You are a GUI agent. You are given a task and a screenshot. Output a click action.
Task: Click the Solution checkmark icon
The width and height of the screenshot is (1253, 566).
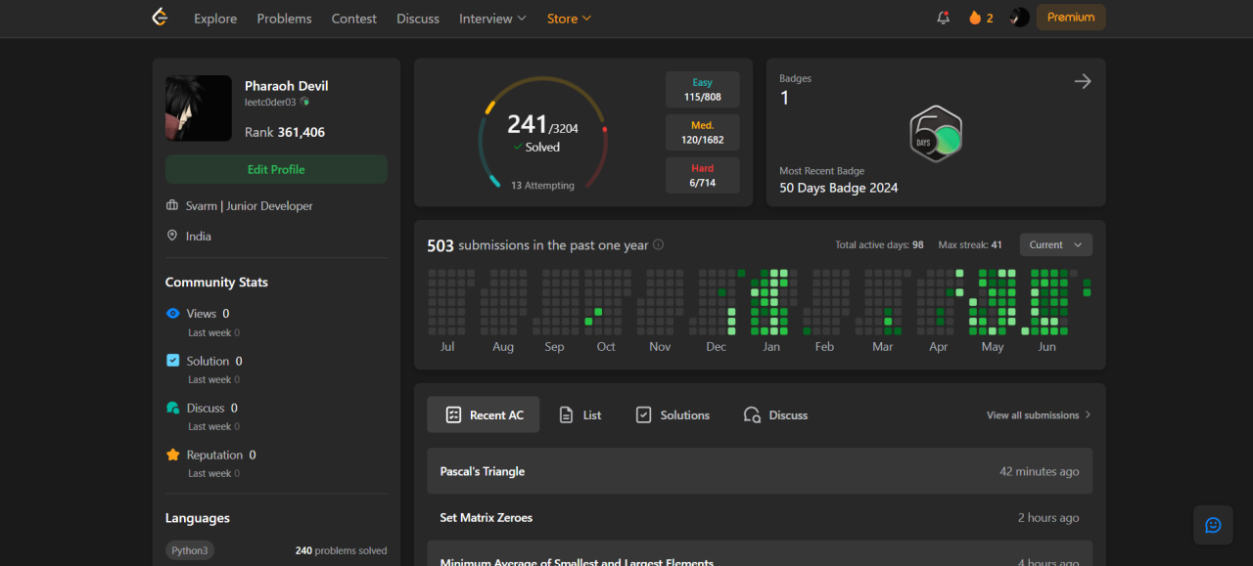coord(173,361)
